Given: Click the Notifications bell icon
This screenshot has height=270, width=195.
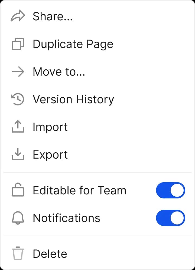Looking at the screenshot, I should [18, 218].
